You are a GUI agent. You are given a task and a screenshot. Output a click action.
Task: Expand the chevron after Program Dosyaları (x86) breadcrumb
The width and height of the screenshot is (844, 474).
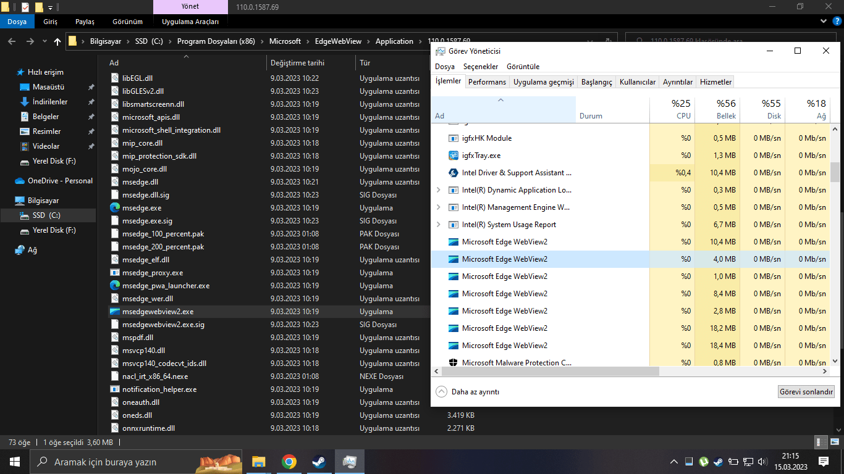262,41
